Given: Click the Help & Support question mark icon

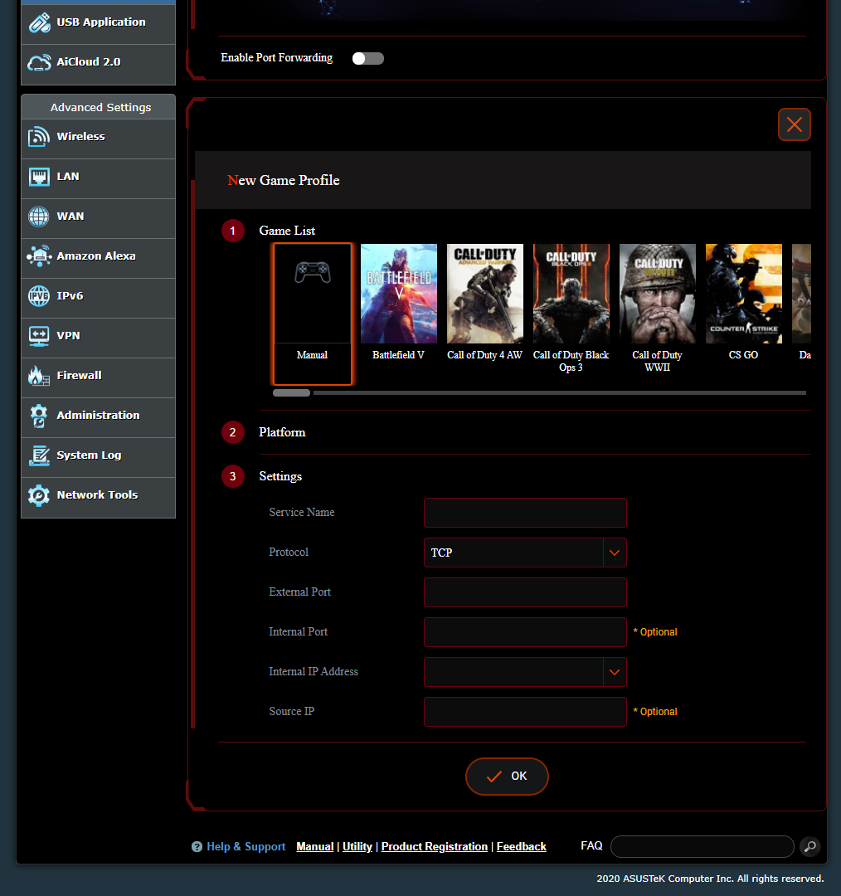Looking at the screenshot, I should [197, 847].
